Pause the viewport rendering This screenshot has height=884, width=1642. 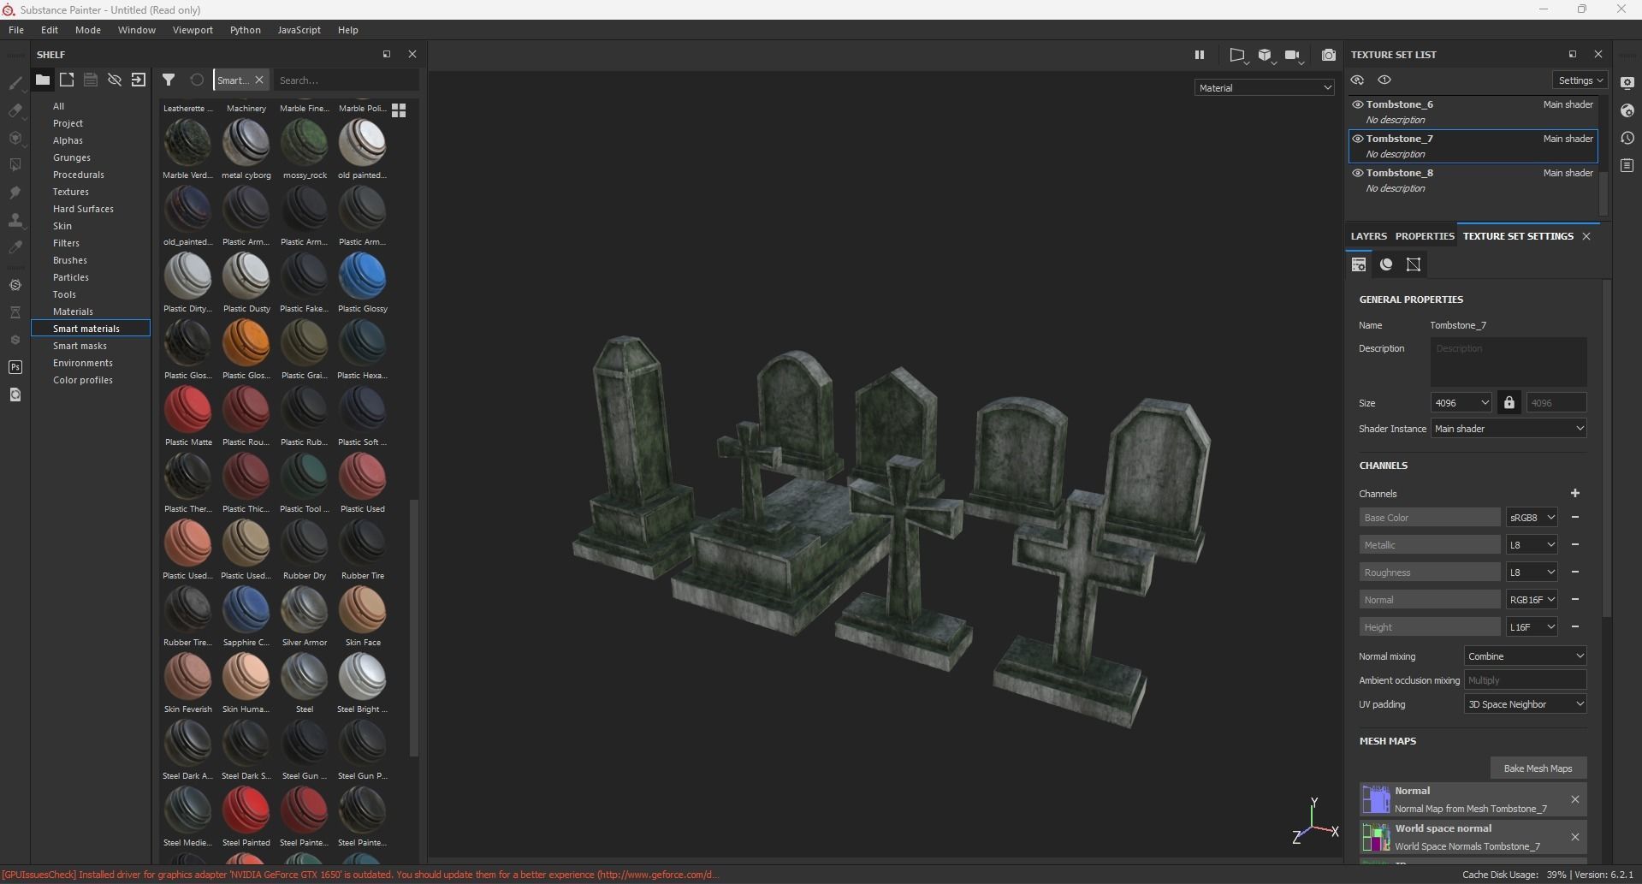pyautogui.click(x=1200, y=55)
